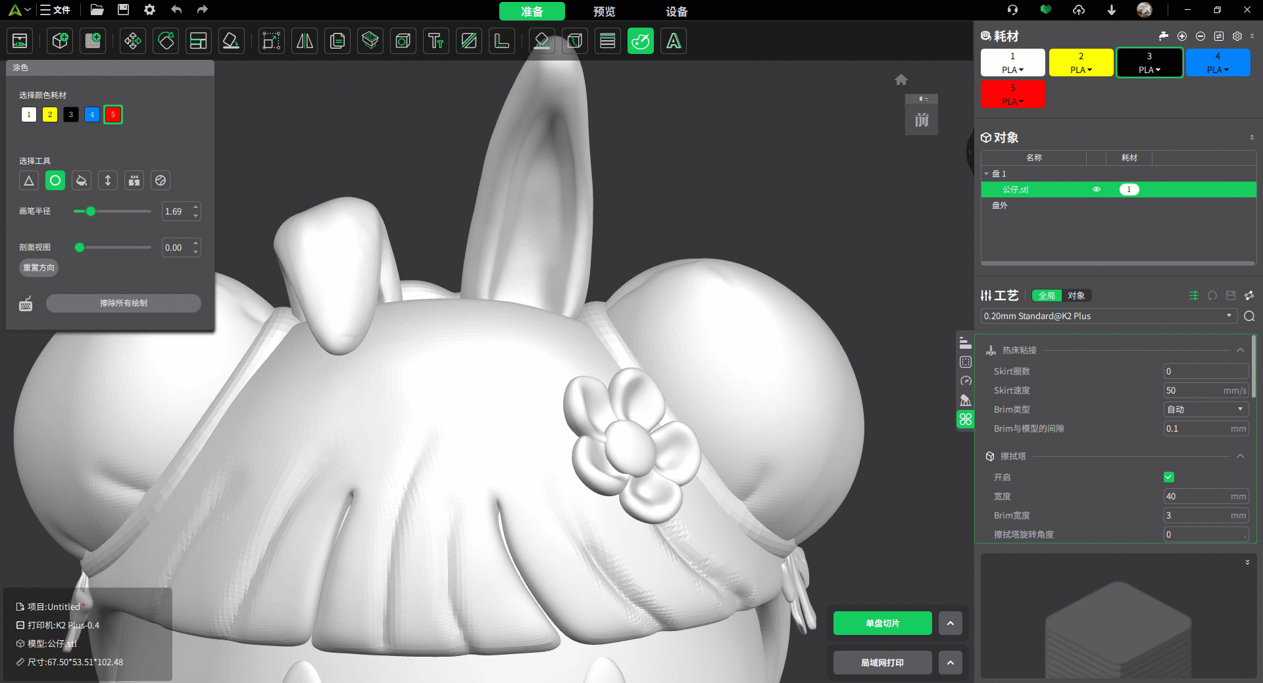Select the hollow/cube-hole tool icon
This screenshot has width=1263, height=683.
coord(403,41)
